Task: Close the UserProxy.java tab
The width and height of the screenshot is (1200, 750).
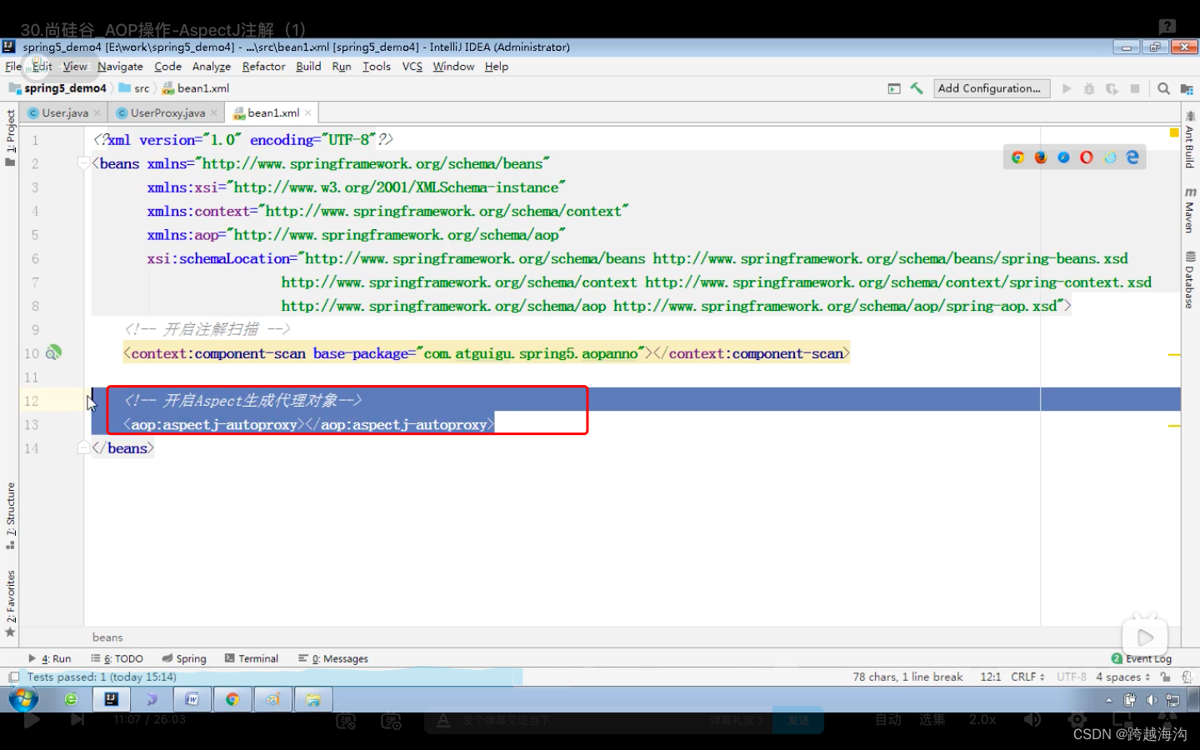Action: coord(214,113)
